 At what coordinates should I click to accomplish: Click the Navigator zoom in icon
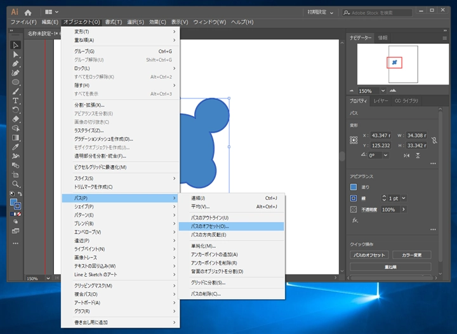[393, 91]
